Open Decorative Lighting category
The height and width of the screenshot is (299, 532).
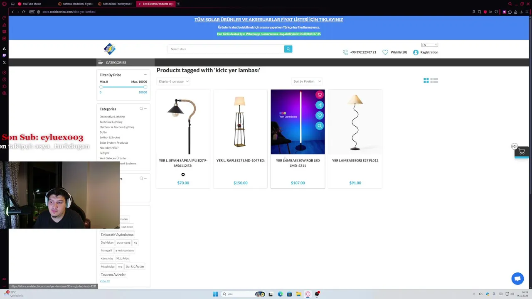click(x=112, y=117)
